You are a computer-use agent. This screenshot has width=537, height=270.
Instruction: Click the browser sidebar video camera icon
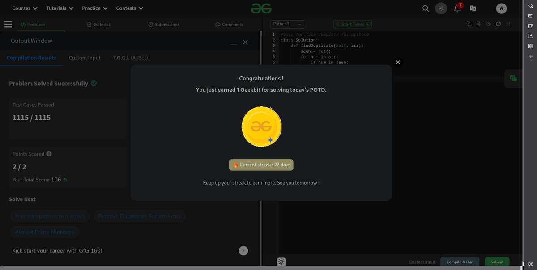coord(531,16)
